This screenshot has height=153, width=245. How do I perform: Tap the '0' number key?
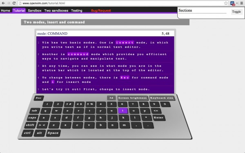click(165, 104)
